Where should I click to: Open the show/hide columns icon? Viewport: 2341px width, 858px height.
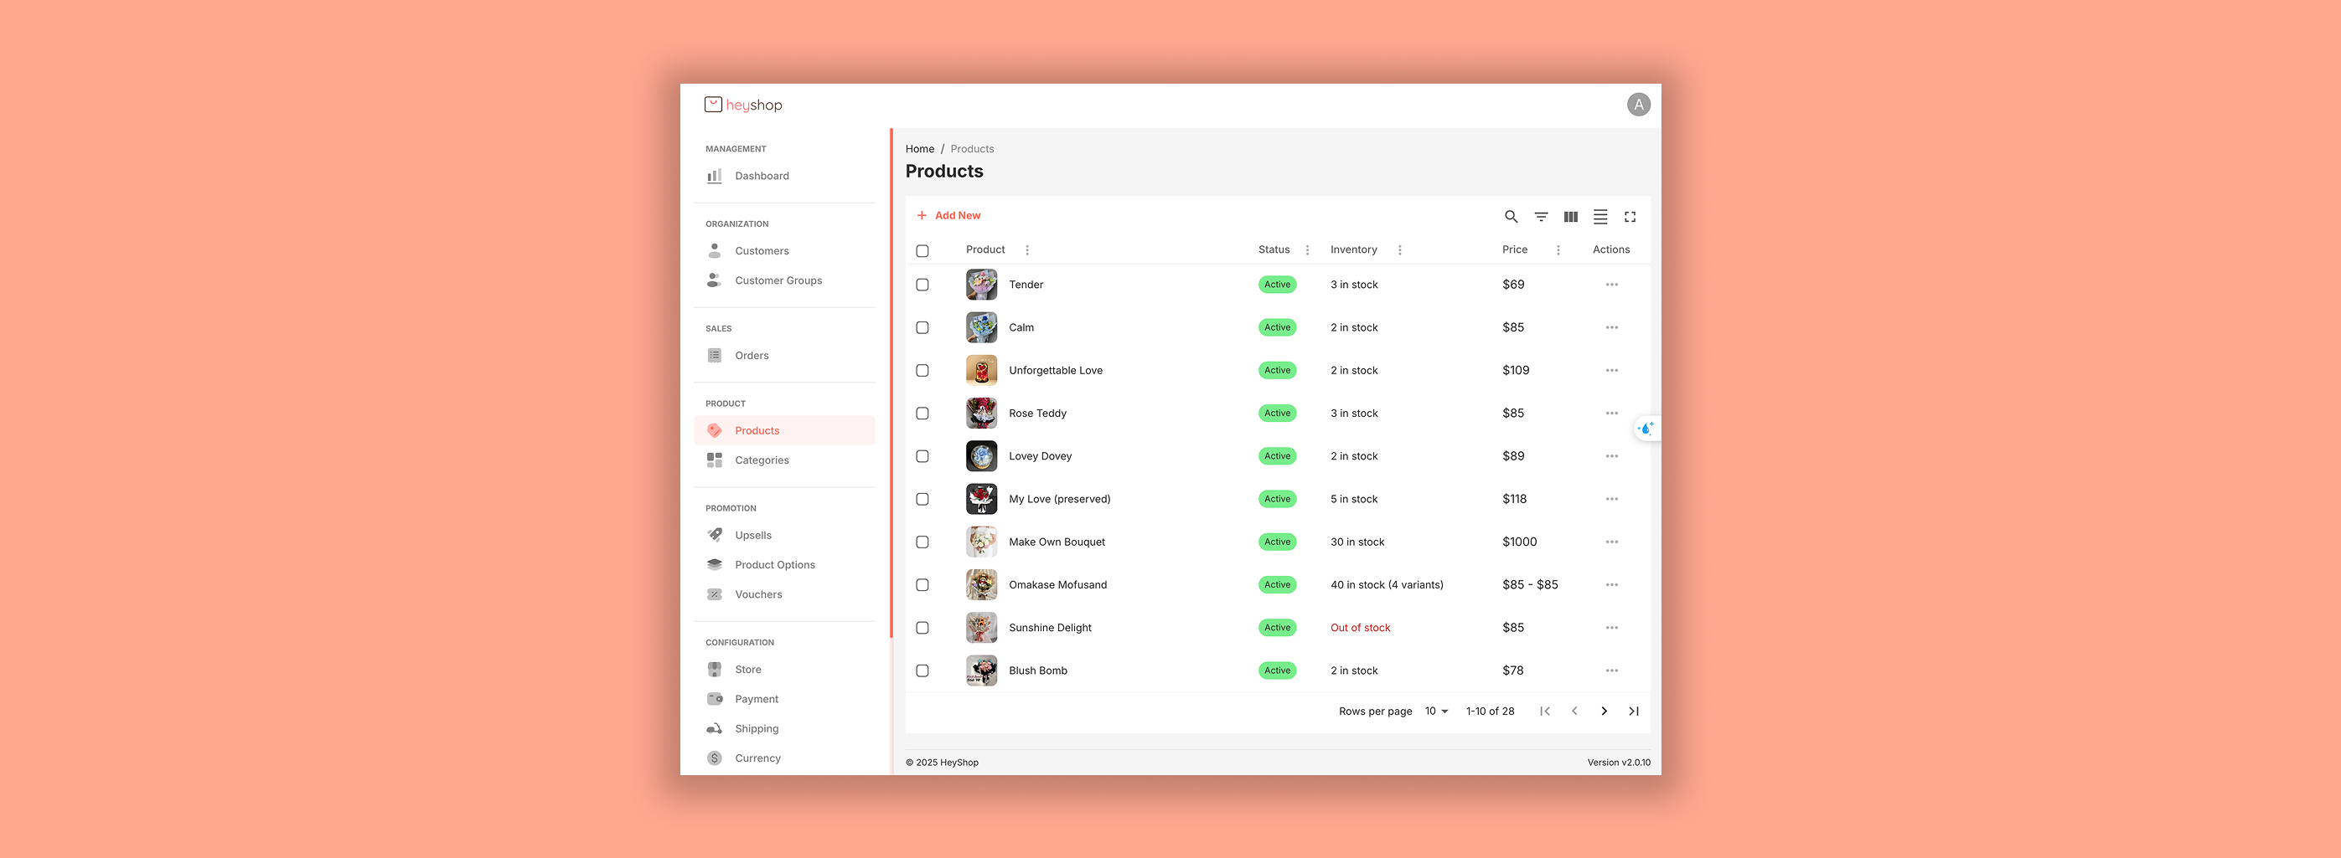pos(1569,217)
